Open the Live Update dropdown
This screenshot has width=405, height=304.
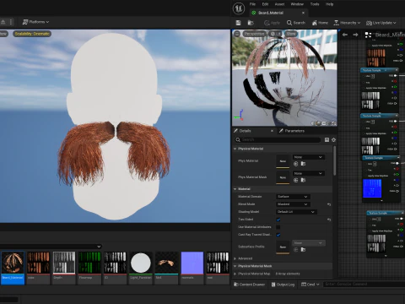click(x=381, y=23)
